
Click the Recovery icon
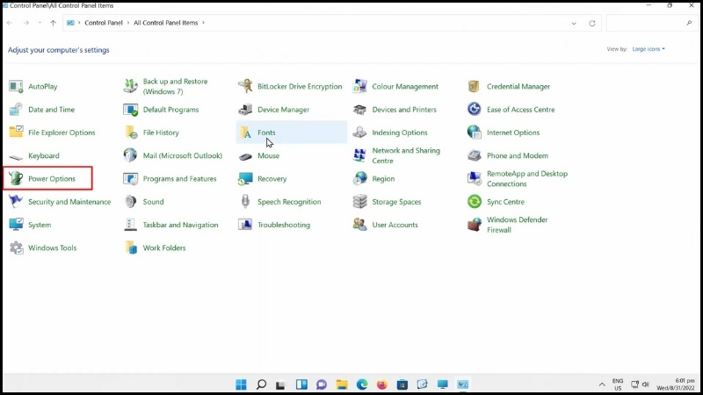(245, 179)
